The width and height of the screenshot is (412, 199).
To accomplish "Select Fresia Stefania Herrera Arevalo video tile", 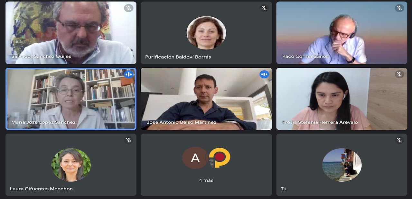I will (x=342, y=99).
